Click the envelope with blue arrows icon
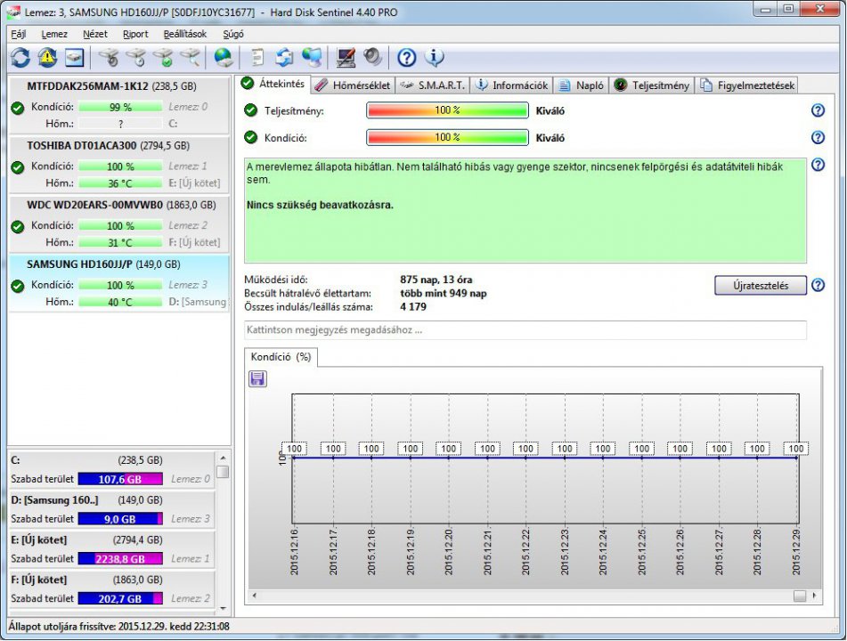847x641 pixels. (284, 57)
